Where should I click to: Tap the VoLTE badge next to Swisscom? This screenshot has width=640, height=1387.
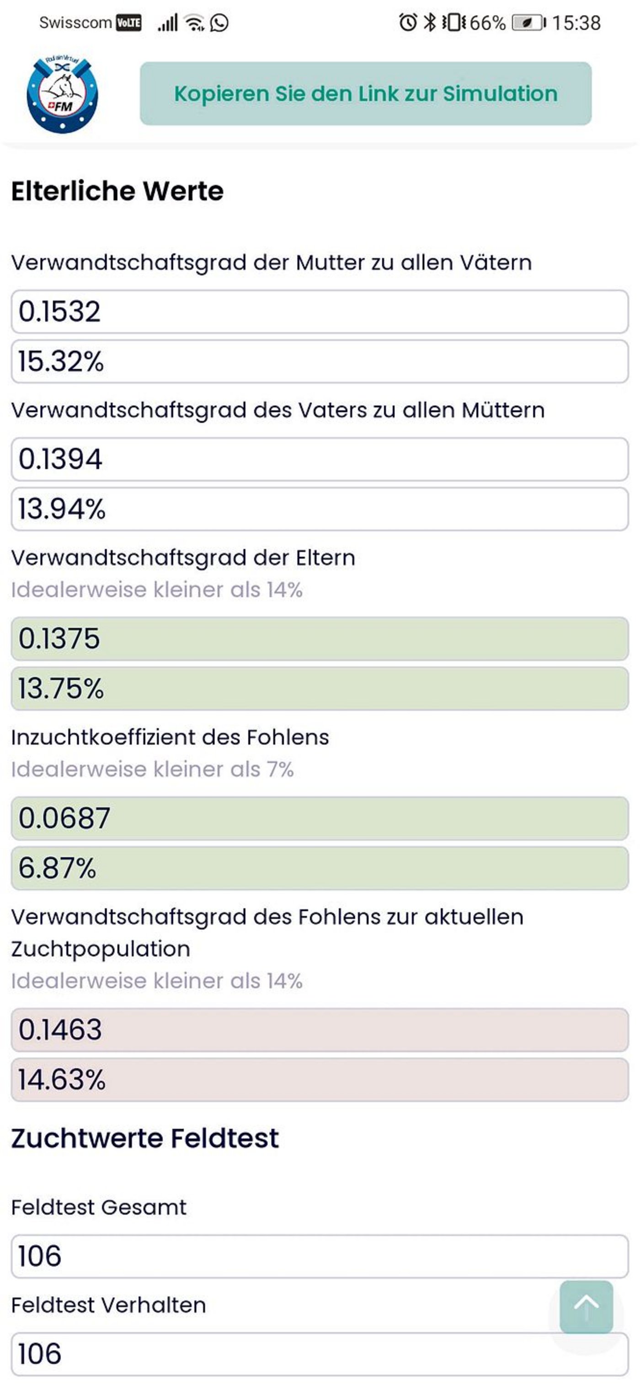point(129,22)
